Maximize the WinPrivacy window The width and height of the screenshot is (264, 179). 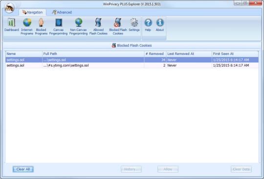(245, 3)
